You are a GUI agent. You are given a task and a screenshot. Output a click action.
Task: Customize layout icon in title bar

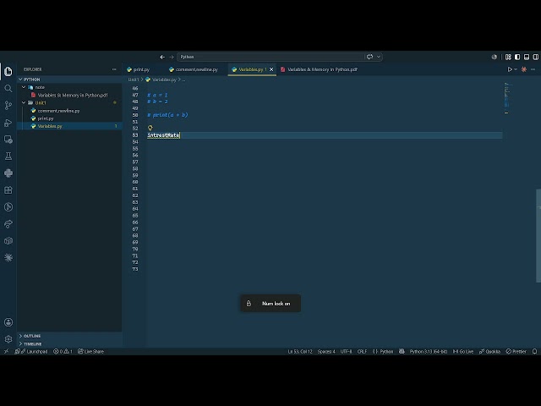tap(508, 57)
